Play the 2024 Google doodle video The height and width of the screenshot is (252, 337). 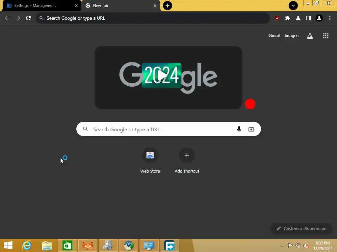point(162,75)
